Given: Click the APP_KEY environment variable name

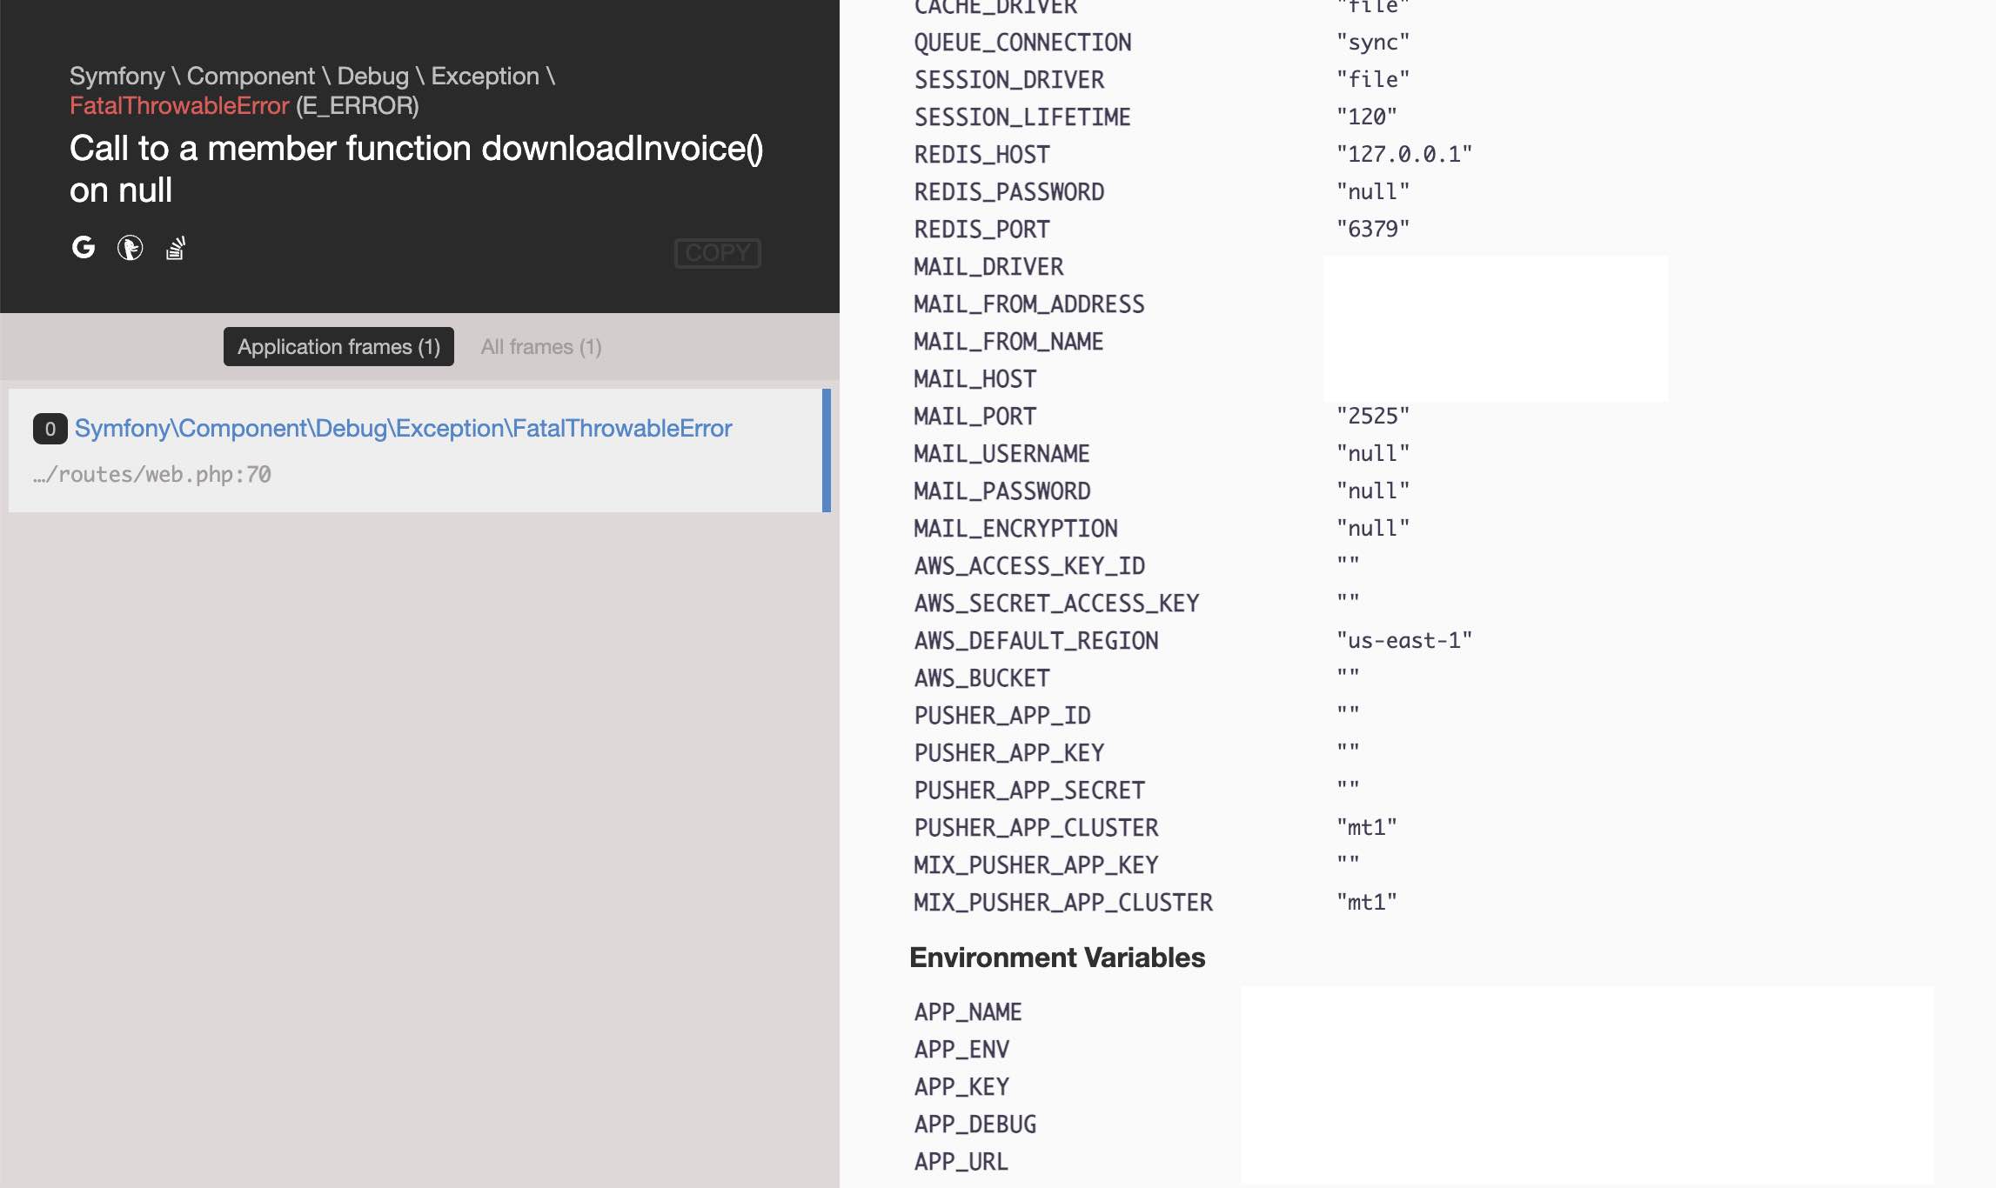Looking at the screenshot, I should (961, 1086).
